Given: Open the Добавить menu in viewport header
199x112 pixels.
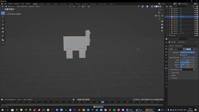Looking at the screenshot, I should pyautogui.click(x=32, y=6).
